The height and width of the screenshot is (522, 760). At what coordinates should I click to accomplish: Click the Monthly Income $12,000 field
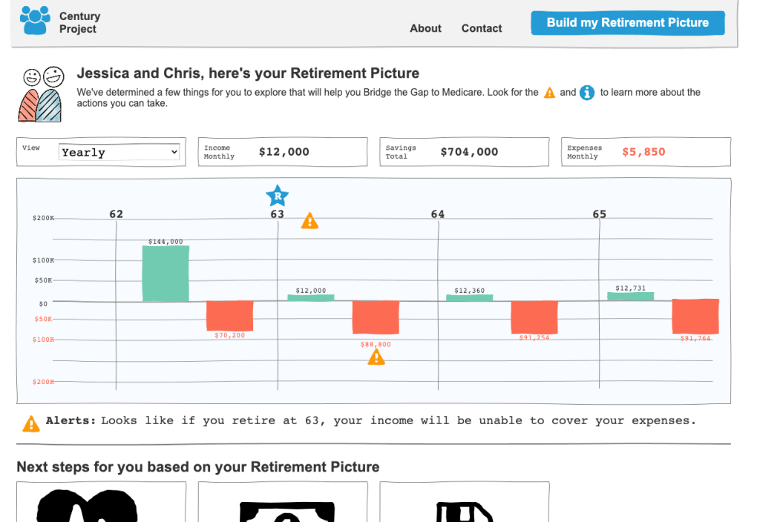tap(282, 152)
